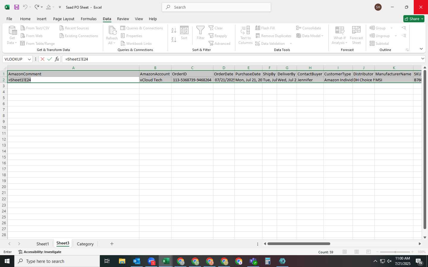Screen dimensions: 428x267
Task: Click Consolidate
Action: coord(309,28)
